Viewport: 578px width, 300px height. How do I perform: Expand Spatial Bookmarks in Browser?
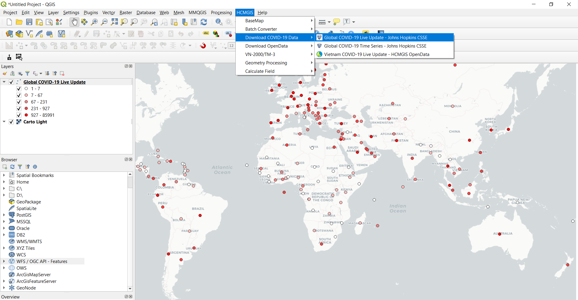(x=4, y=175)
